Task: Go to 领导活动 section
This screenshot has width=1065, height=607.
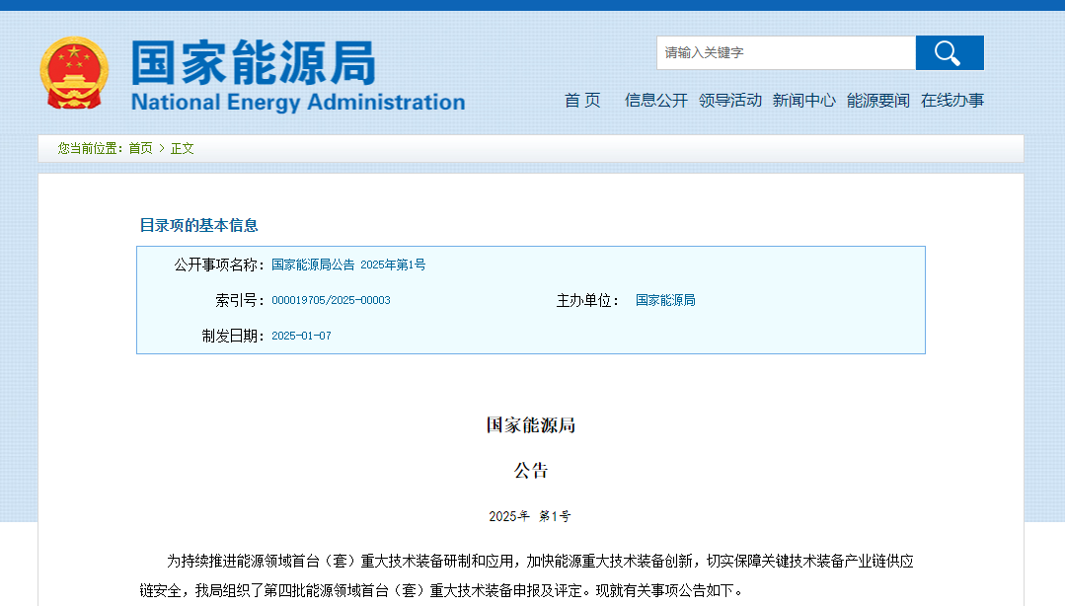Action: [x=730, y=101]
